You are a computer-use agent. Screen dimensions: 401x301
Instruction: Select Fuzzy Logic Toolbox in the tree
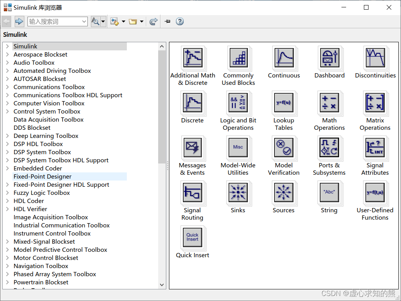tap(42, 193)
